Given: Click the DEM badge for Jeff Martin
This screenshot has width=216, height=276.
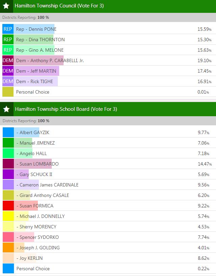Looking at the screenshot, I should coord(8,71).
